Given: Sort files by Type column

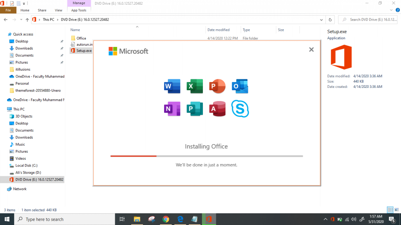Looking at the screenshot, I should (x=246, y=30).
